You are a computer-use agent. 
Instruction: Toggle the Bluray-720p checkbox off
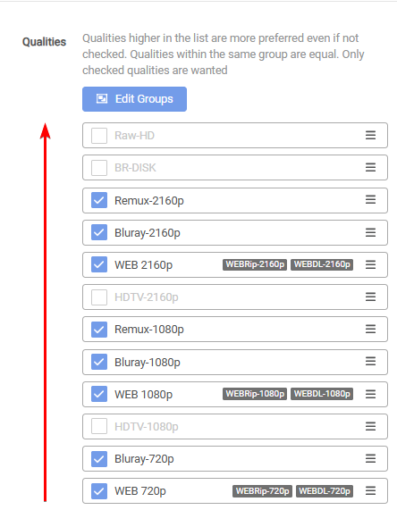[x=99, y=458]
